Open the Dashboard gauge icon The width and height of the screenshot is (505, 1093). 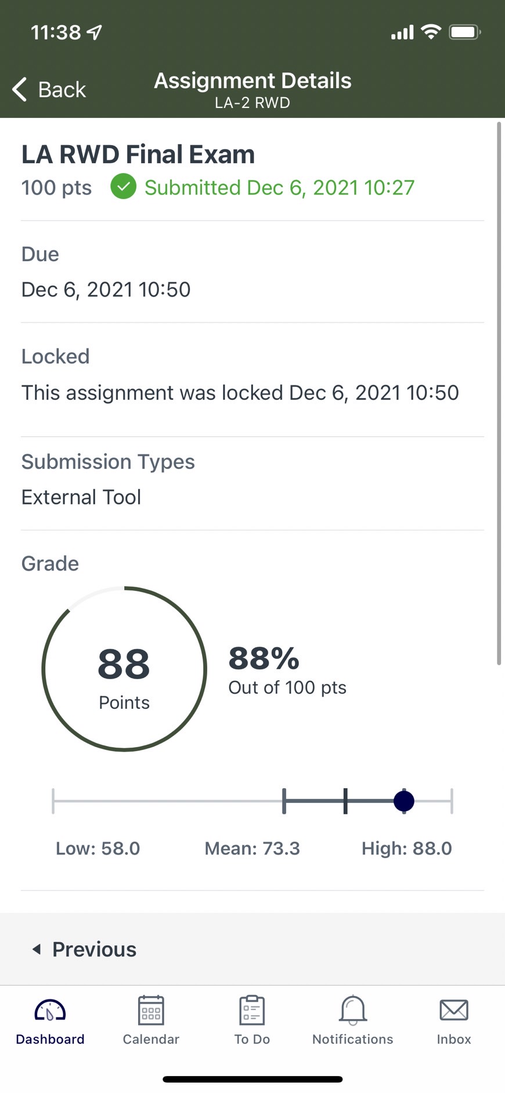pyautogui.click(x=50, y=1011)
